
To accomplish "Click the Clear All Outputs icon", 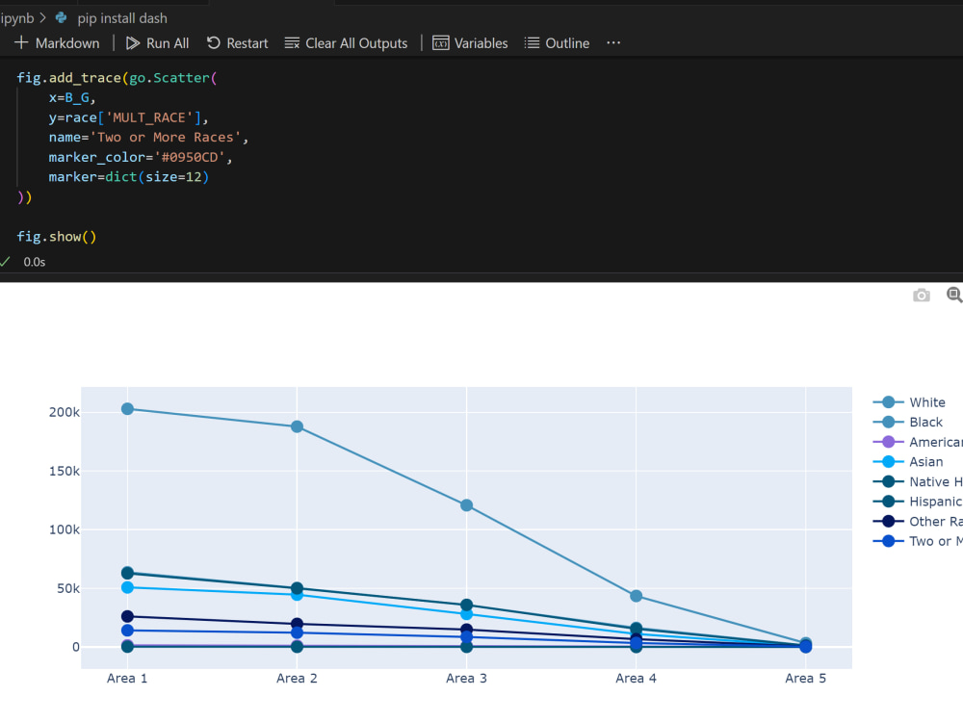I will click(x=293, y=43).
